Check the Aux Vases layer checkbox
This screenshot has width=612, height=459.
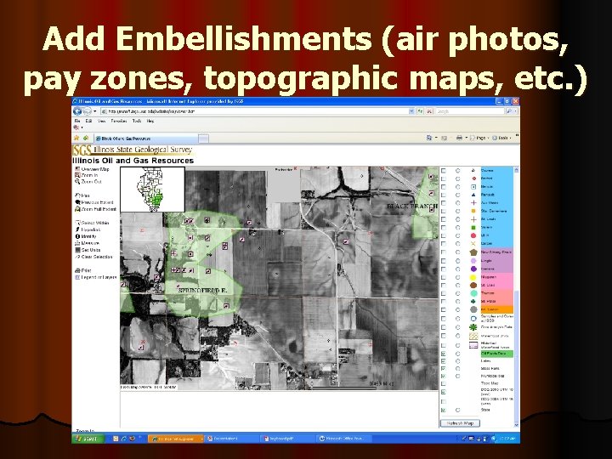[444, 203]
